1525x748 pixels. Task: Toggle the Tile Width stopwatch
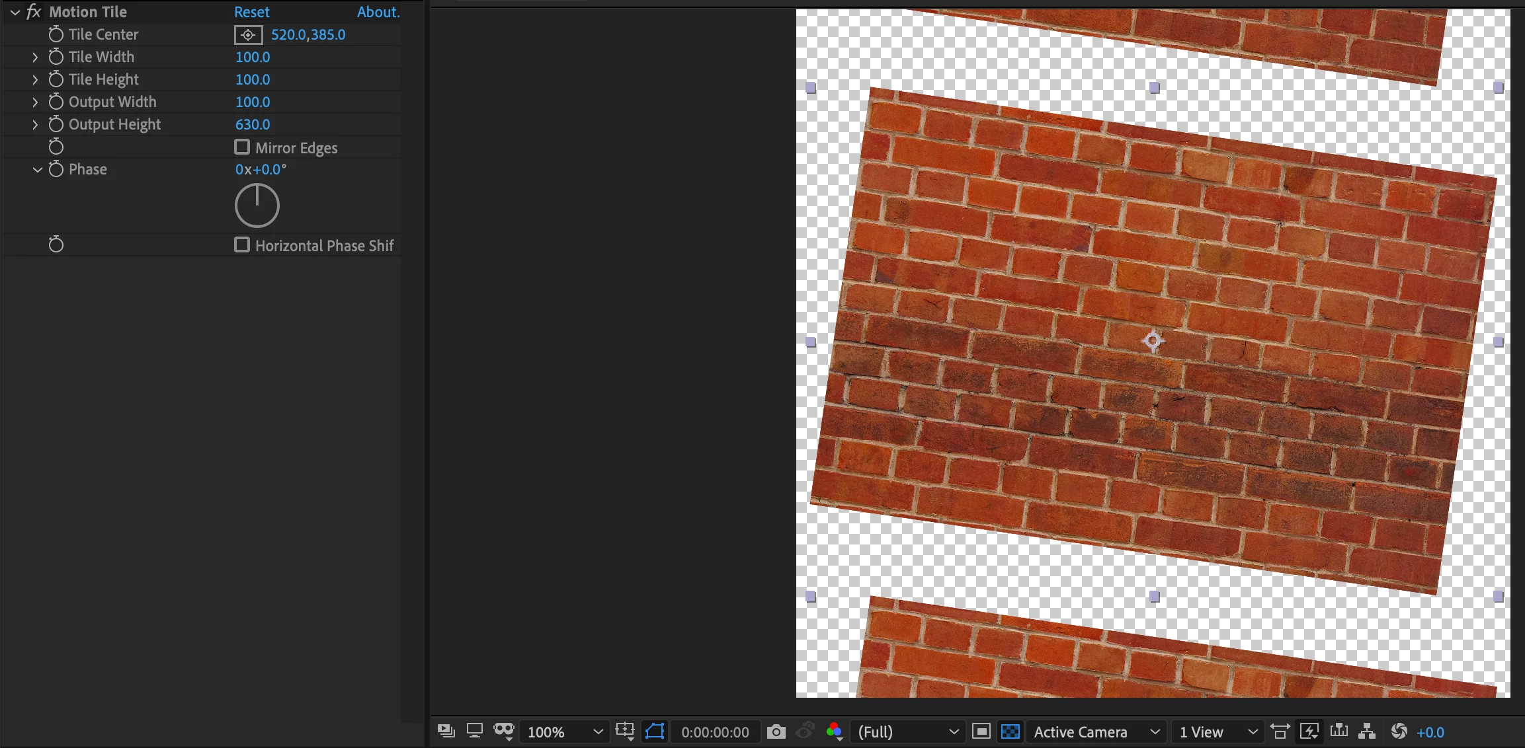56,57
